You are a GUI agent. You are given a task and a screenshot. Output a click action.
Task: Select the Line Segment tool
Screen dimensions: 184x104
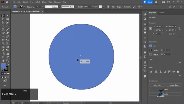click(7, 26)
